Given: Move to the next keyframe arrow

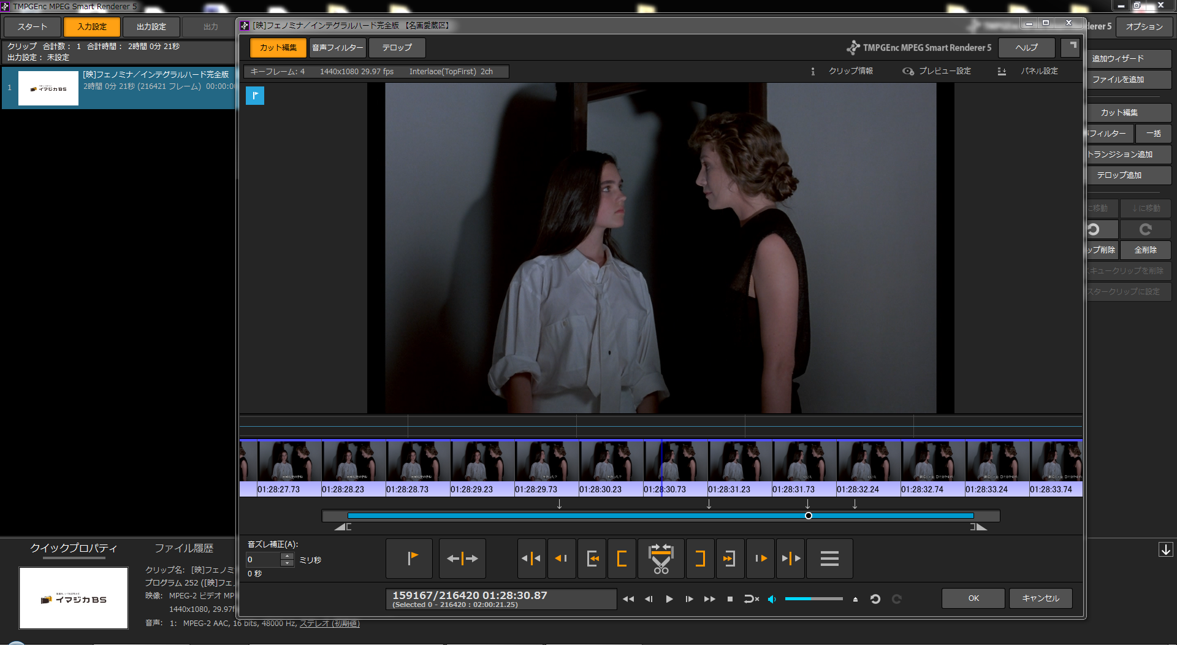Looking at the screenshot, I should pos(761,559).
